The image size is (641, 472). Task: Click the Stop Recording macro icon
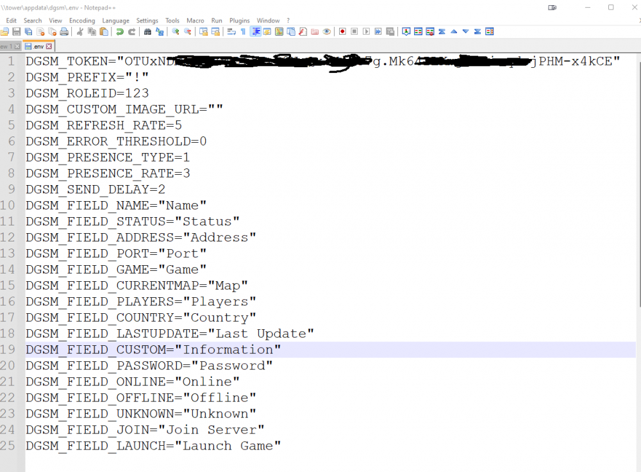(x=354, y=32)
